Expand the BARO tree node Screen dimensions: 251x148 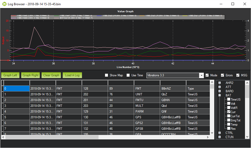(x=220, y=91)
